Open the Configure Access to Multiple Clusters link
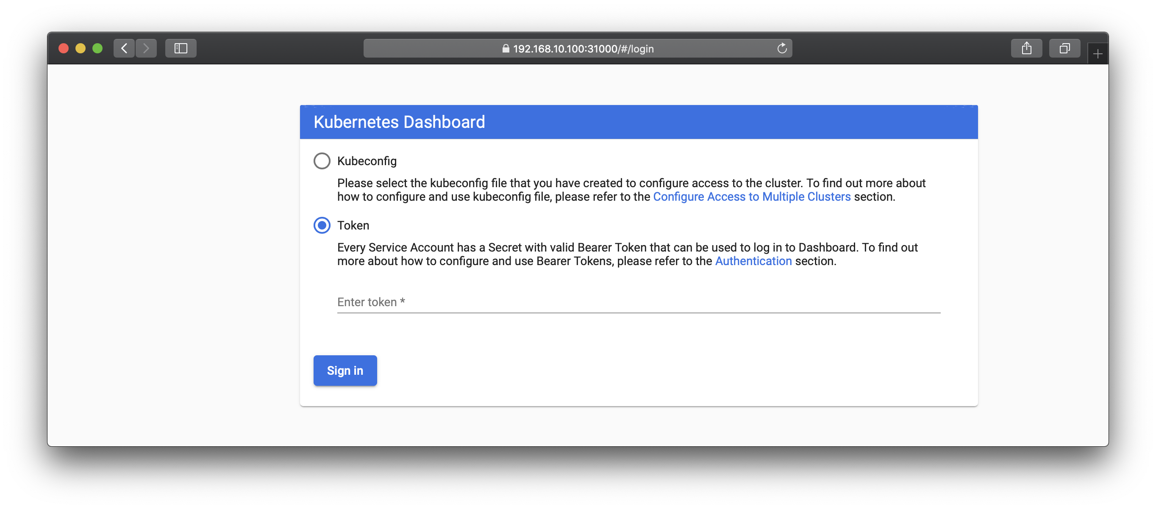 pyautogui.click(x=752, y=197)
